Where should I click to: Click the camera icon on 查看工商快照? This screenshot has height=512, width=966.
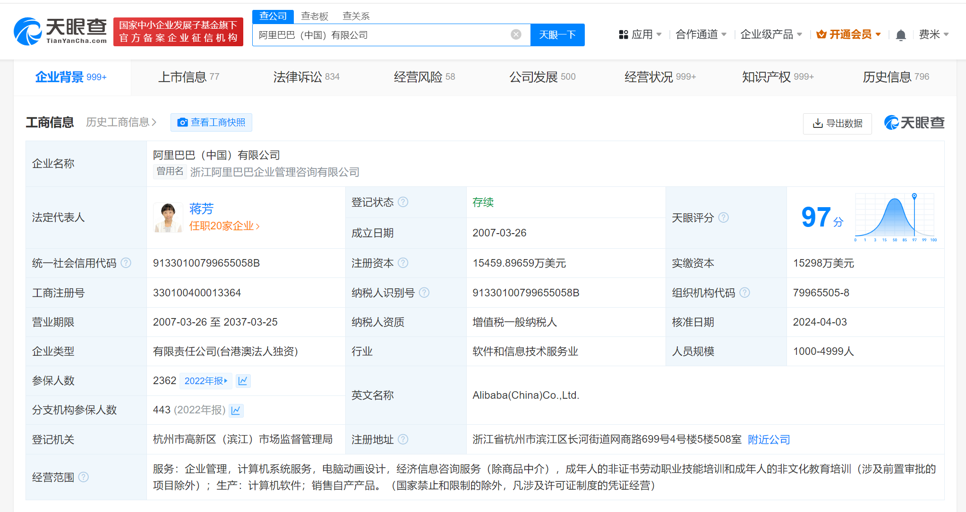click(x=183, y=122)
